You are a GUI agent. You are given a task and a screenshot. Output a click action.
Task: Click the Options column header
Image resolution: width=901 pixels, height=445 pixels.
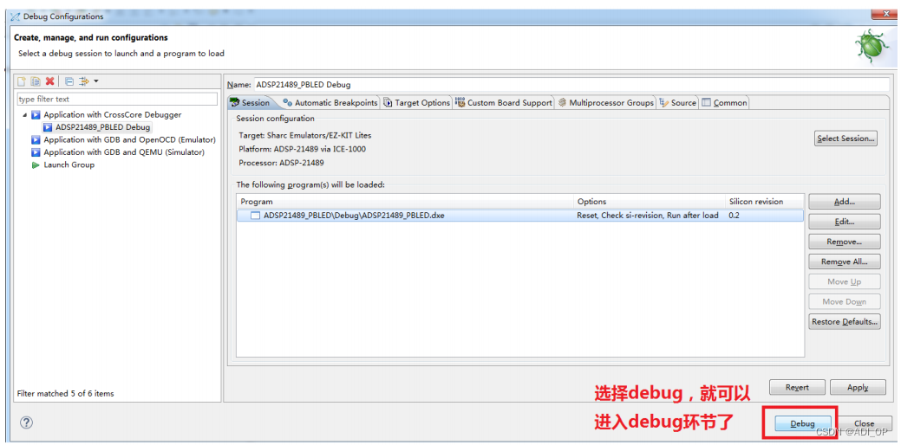(x=649, y=201)
